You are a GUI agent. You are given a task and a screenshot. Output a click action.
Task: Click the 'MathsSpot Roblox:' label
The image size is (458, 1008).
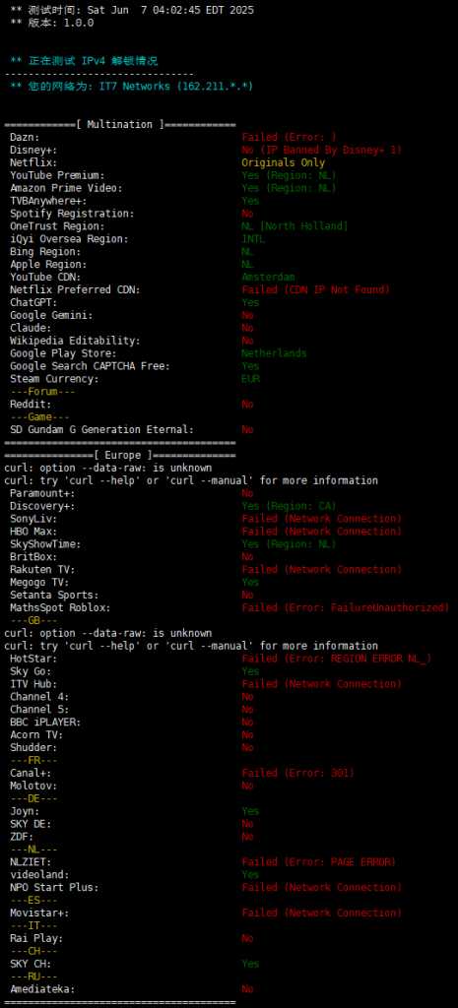pos(60,607)
